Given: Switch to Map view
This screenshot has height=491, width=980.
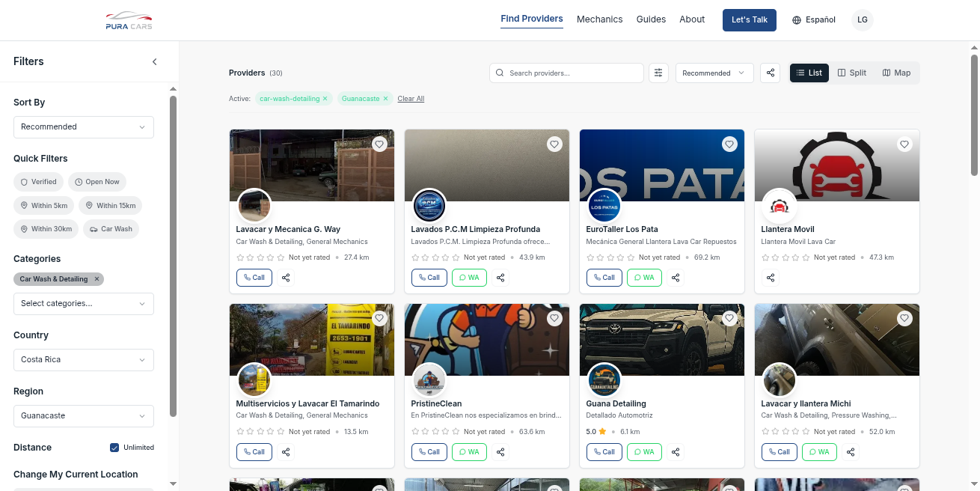Looking at the screenshot, I should point(896,73).
